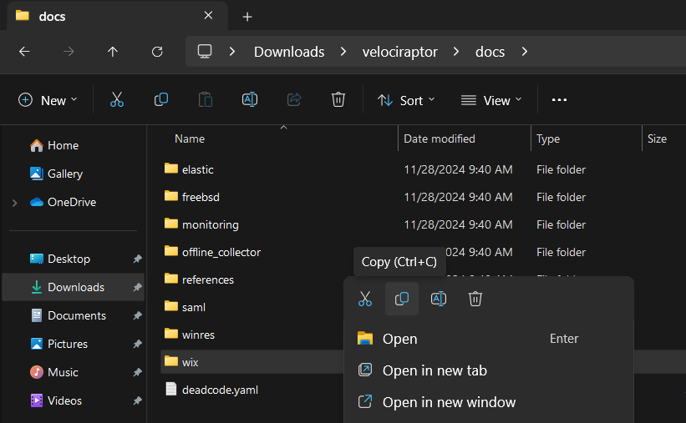
Task: Go forward with the right arrow
Action: coord(69,52)
